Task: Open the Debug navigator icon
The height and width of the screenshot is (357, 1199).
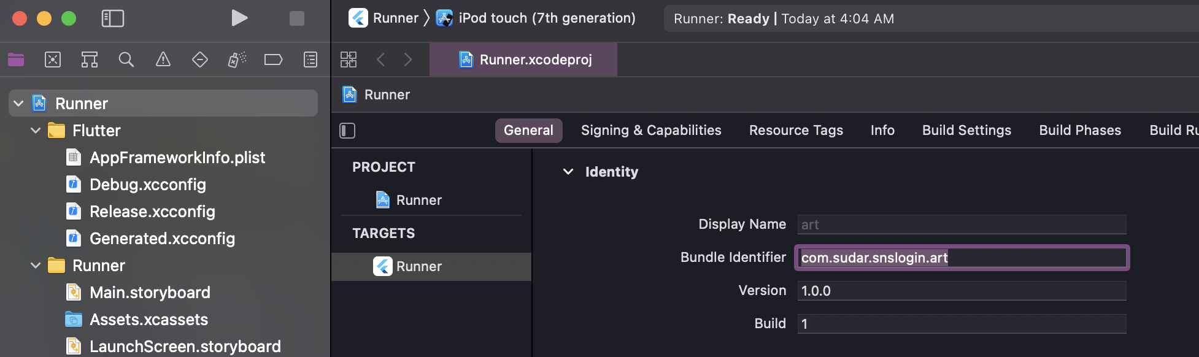Action: [237, 60]
